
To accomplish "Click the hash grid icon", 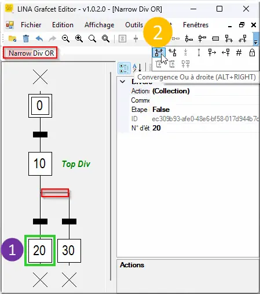I will point(239,53).
